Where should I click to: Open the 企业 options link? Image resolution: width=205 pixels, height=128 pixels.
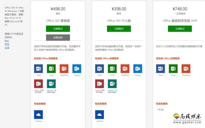(7, 48)
